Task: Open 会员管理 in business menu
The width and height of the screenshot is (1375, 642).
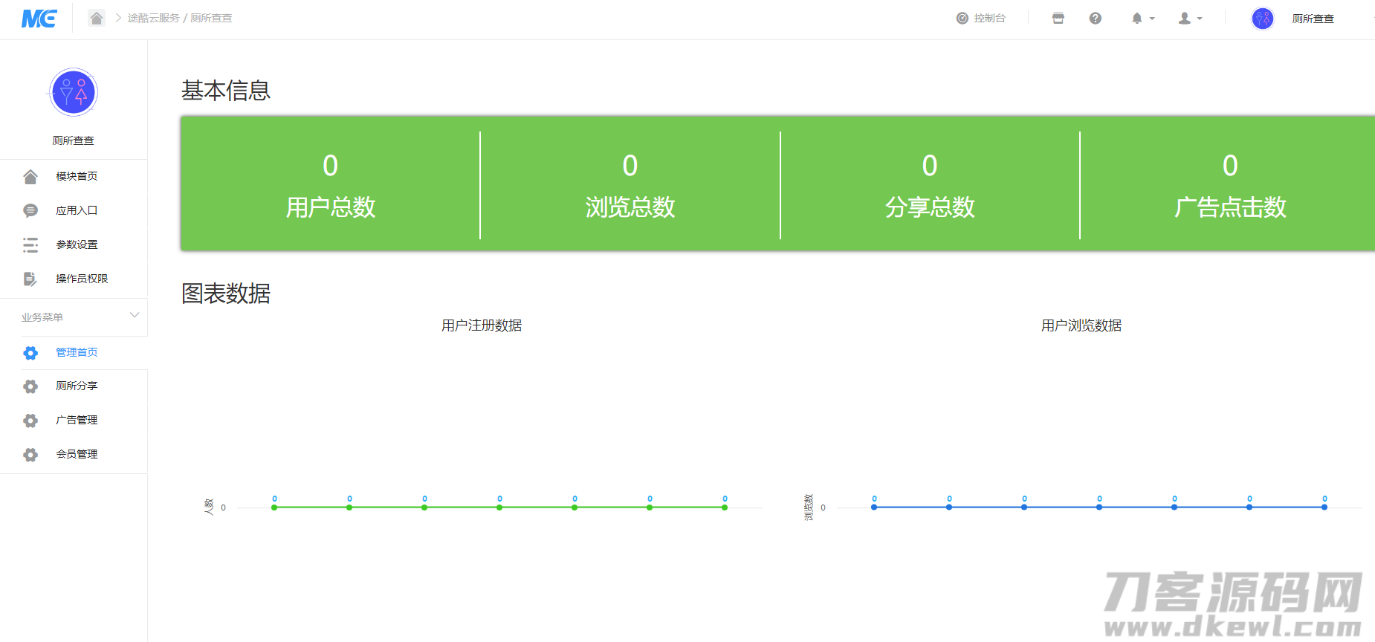Action: 77,454
